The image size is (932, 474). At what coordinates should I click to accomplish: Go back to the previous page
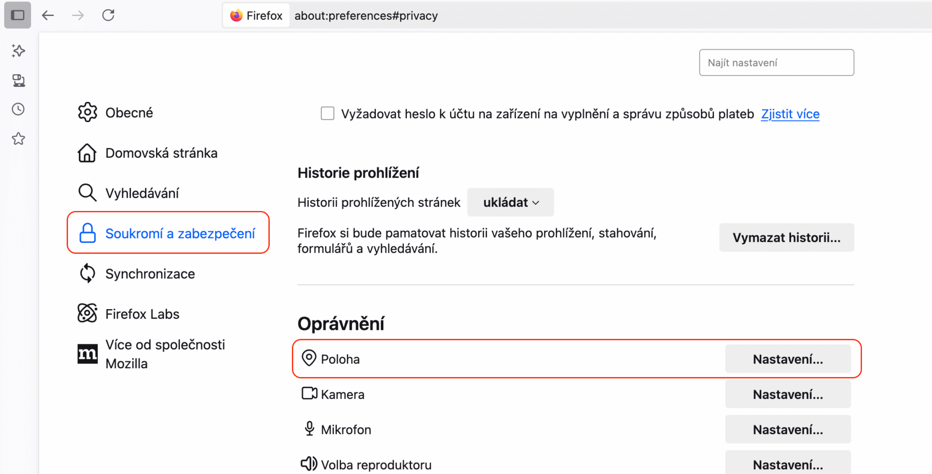[x=48, y=15]
